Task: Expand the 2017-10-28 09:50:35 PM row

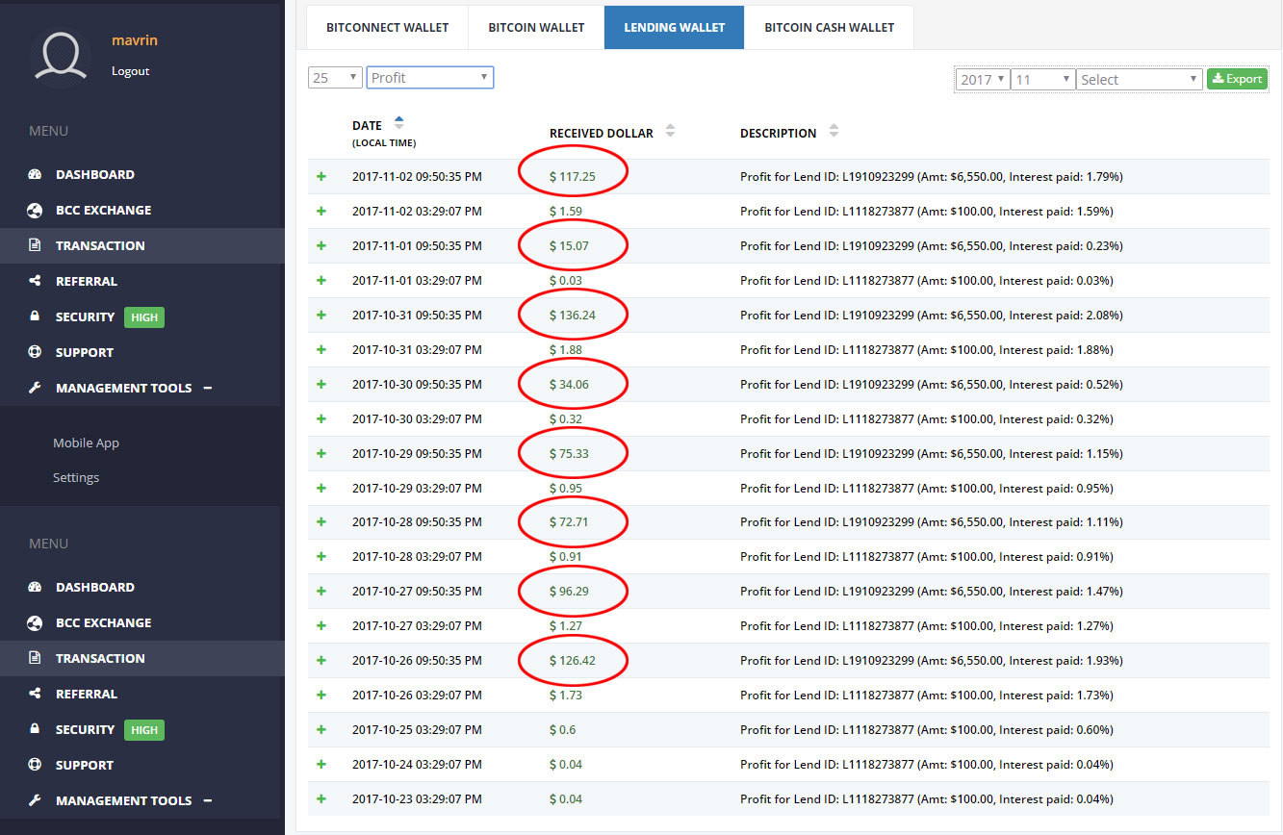Action: pyautogui.click(x=321, y=522)
